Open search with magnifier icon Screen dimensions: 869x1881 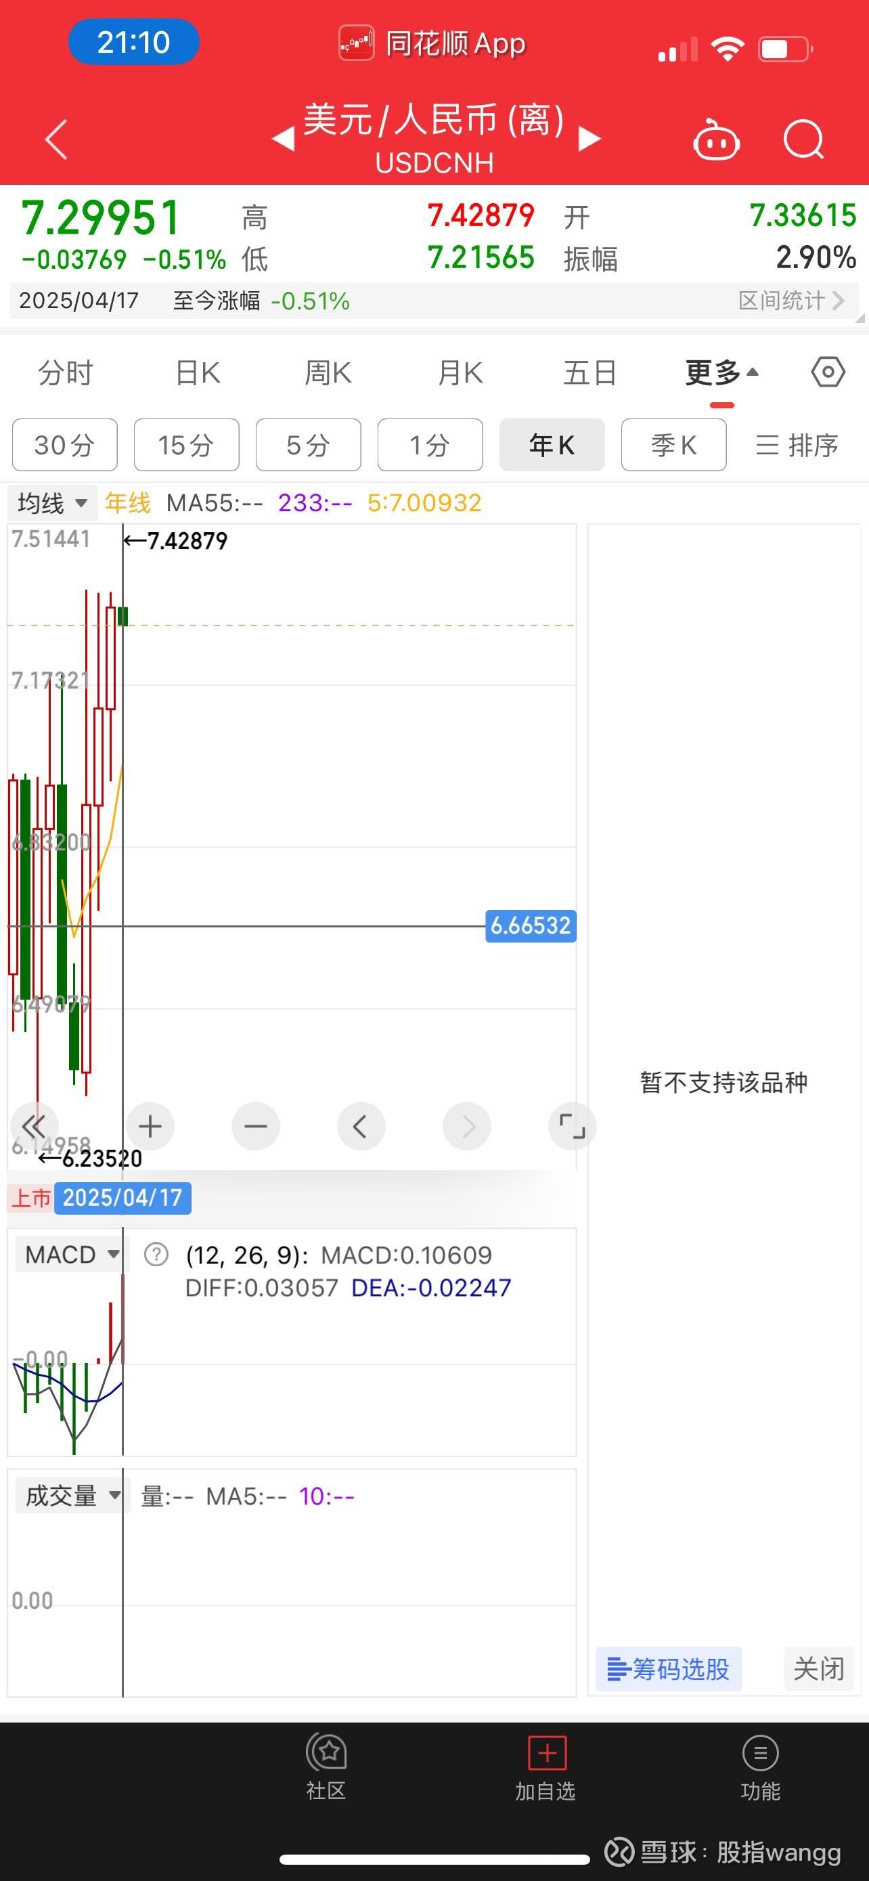tap(803, 139)
